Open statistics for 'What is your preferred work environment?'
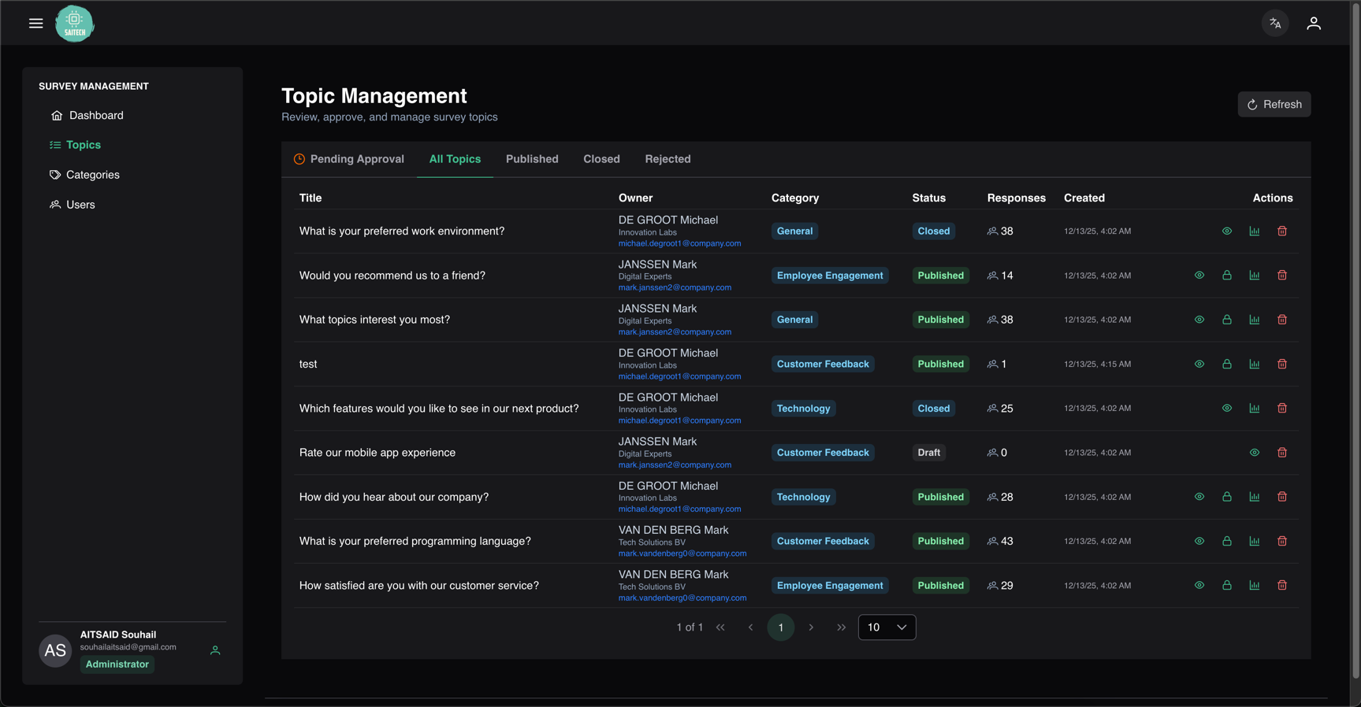The height and width of the screenshot is (707, 1361). coord(1255,231)
